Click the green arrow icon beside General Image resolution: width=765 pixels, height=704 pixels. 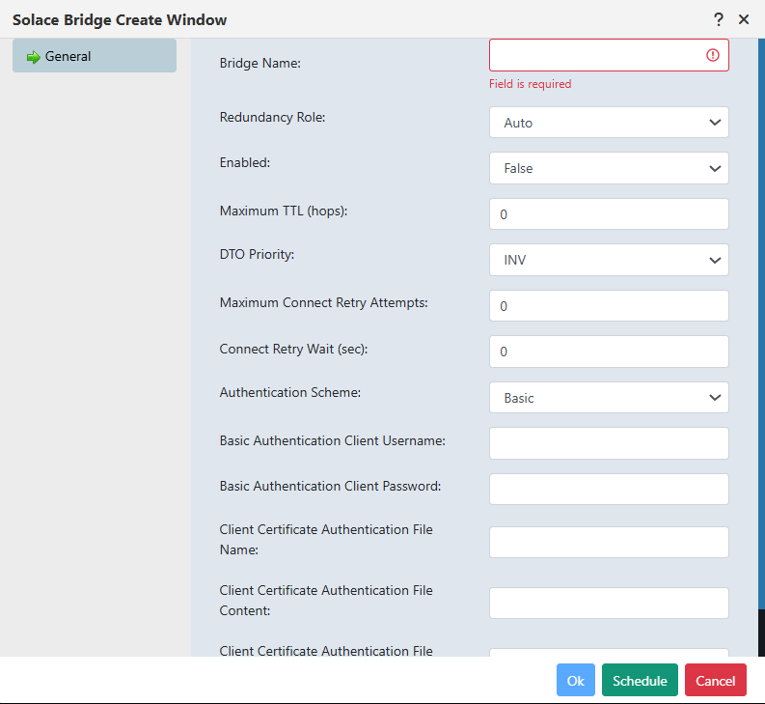point(33,57)
